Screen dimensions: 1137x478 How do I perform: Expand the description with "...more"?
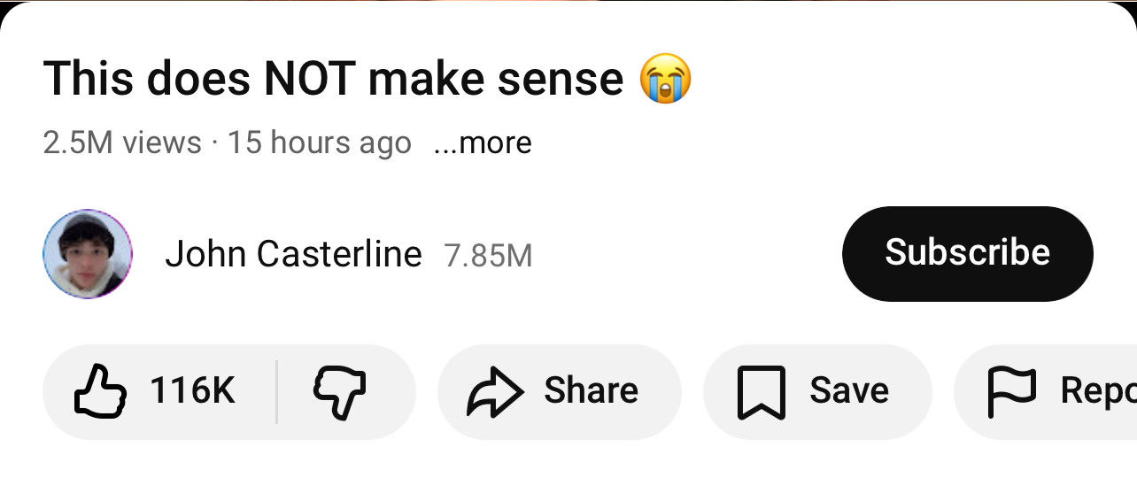coord(483,143)
